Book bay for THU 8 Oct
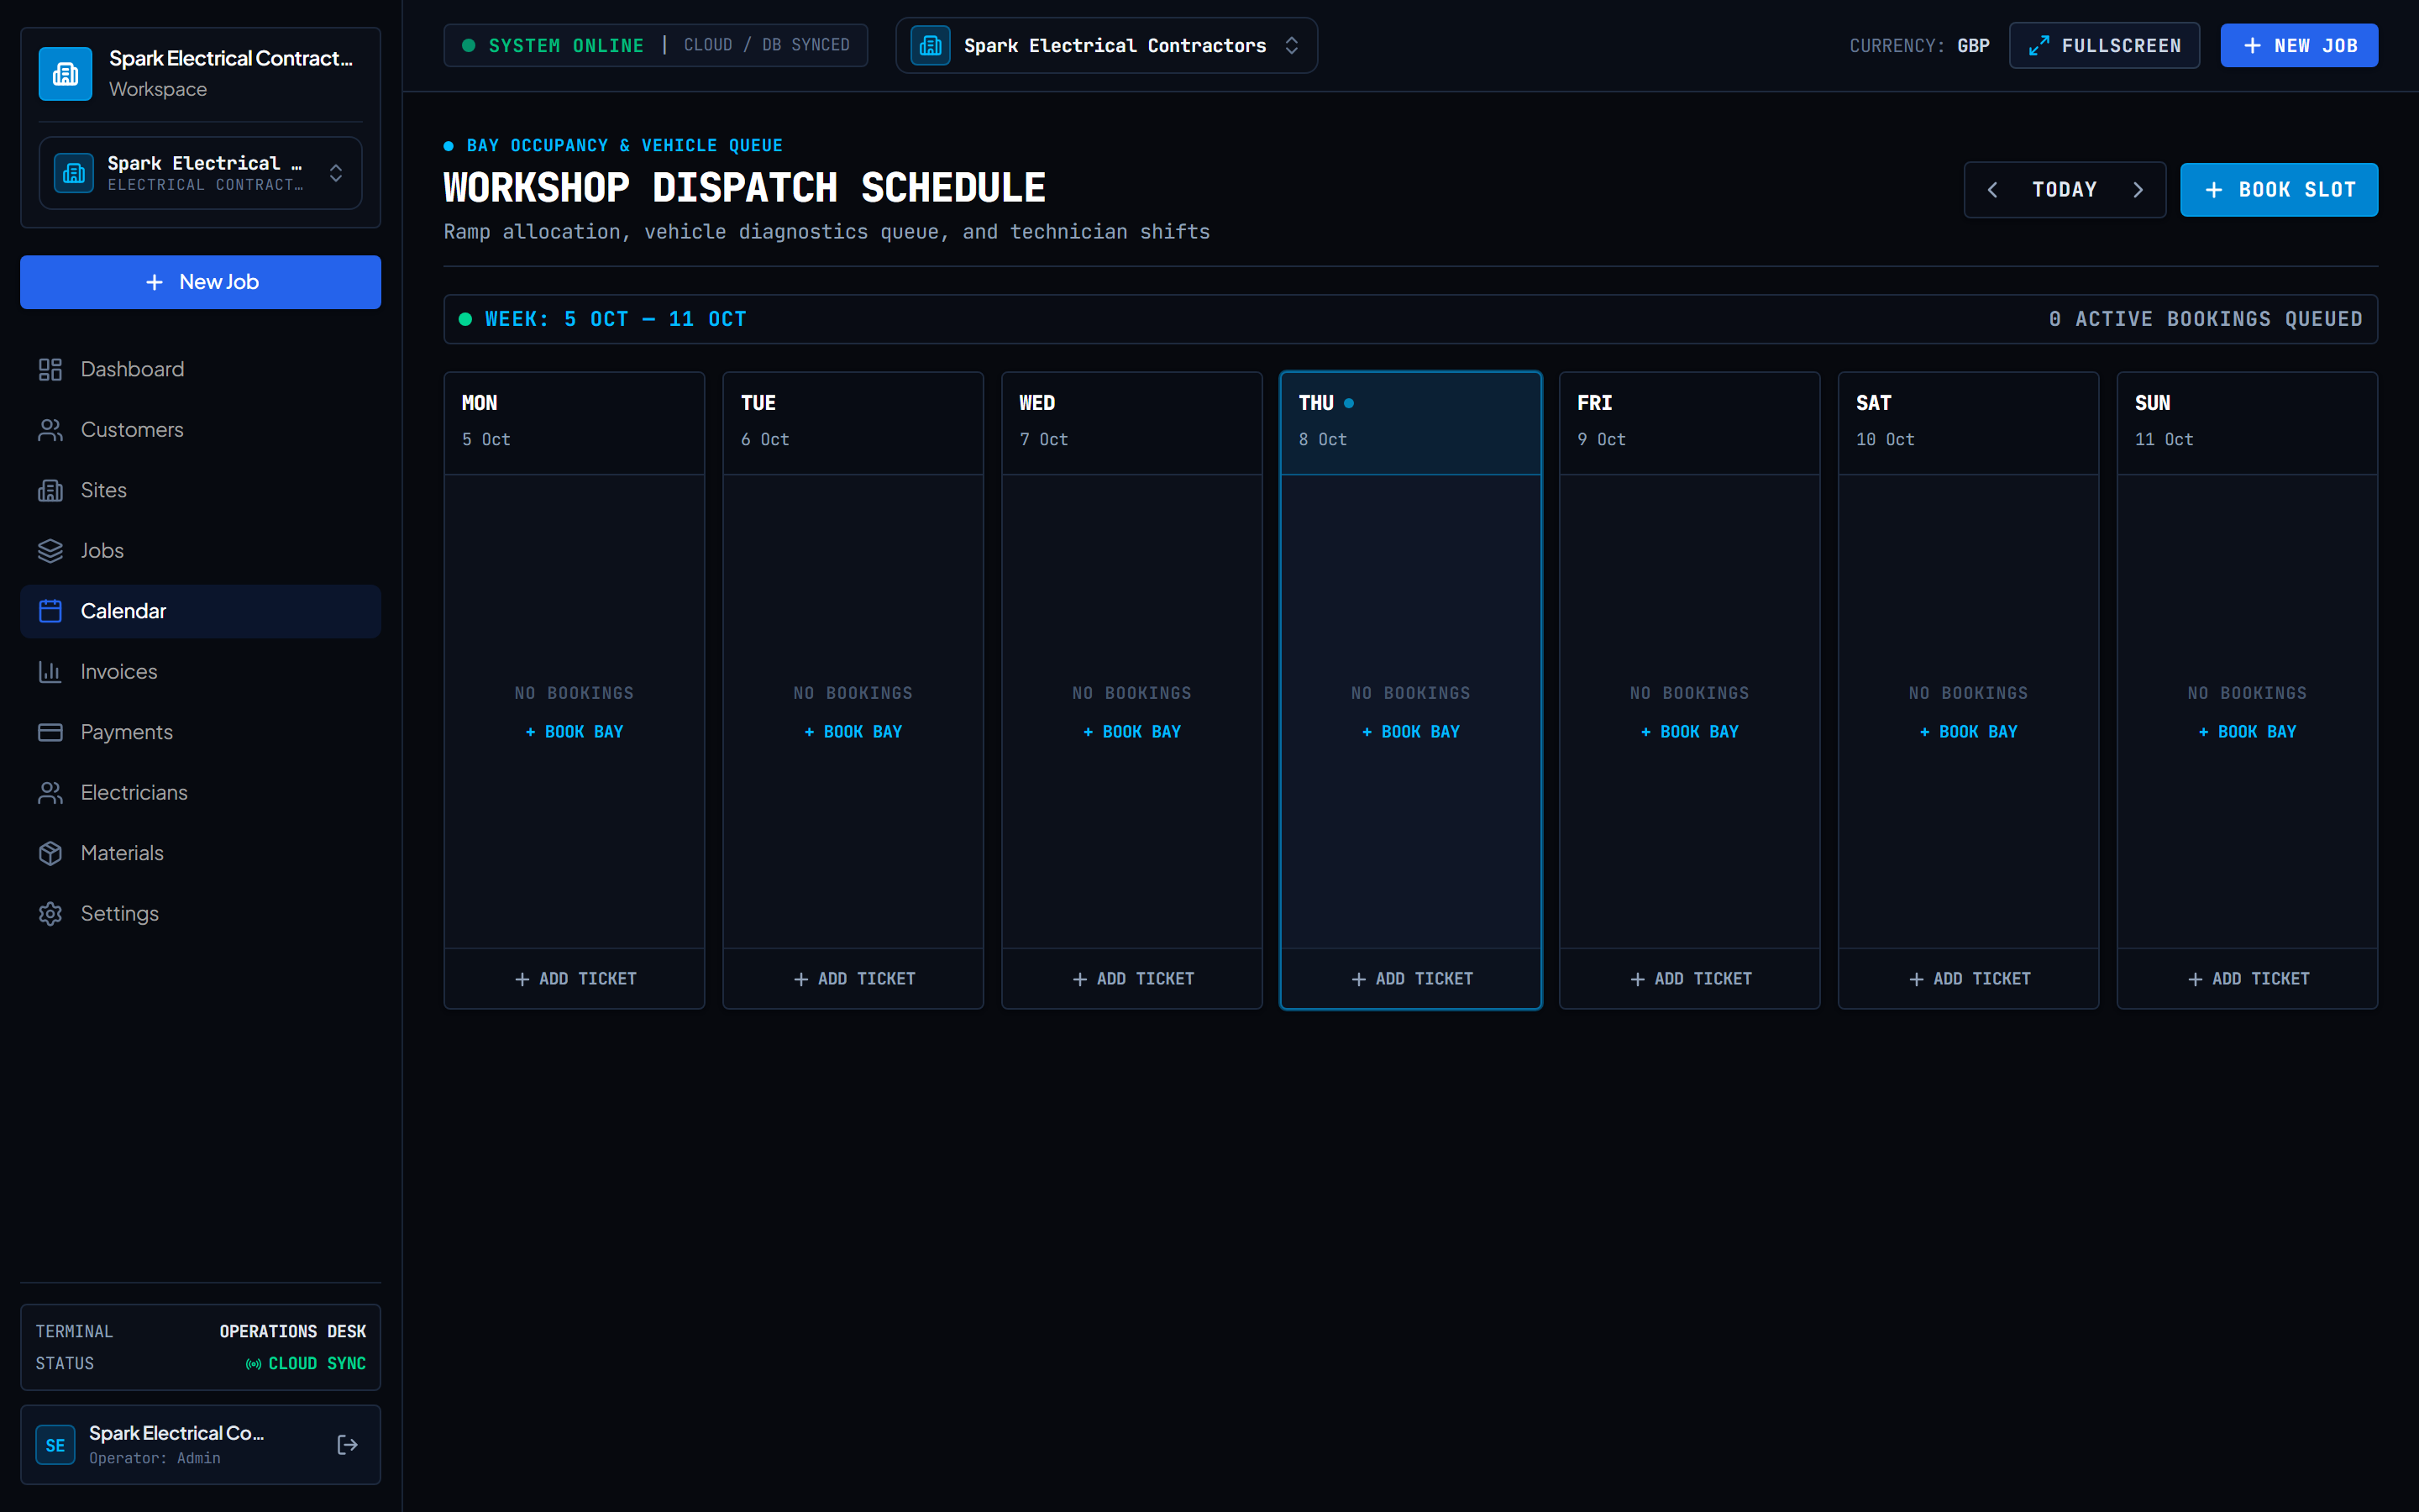 pos(1410,732)
